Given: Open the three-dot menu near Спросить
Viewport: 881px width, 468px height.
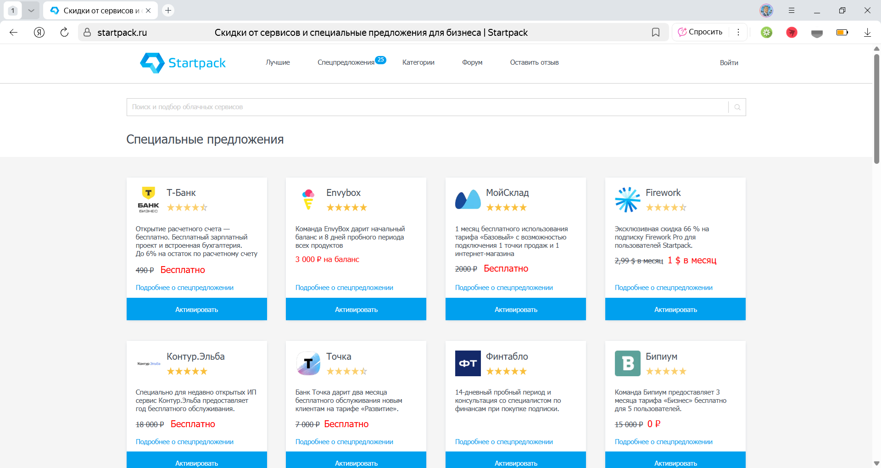Looking at the screenshot, I should [x=738, y=32].
